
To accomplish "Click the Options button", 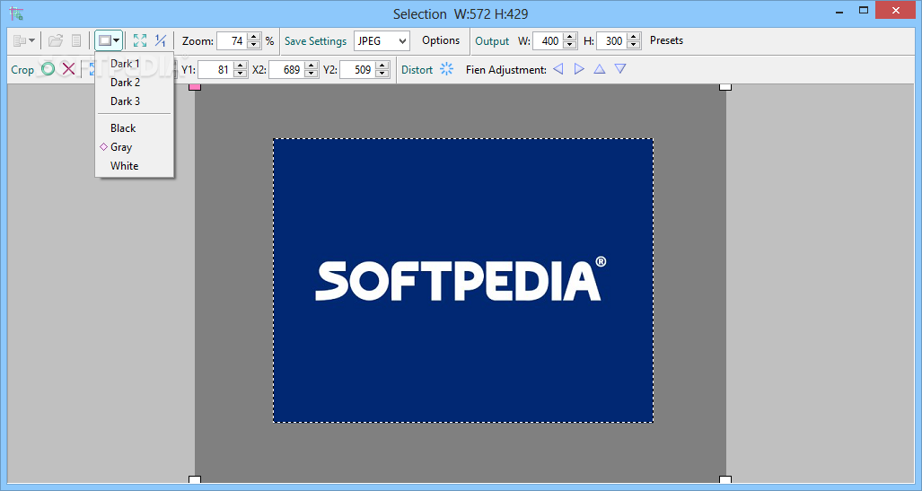I will pyautogui.click(x=441, y=40).
